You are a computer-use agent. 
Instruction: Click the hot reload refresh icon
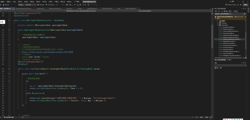63,5
